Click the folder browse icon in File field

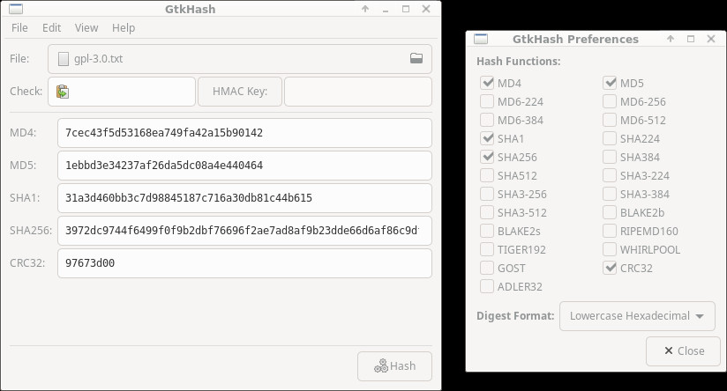[x=416, y=58]
